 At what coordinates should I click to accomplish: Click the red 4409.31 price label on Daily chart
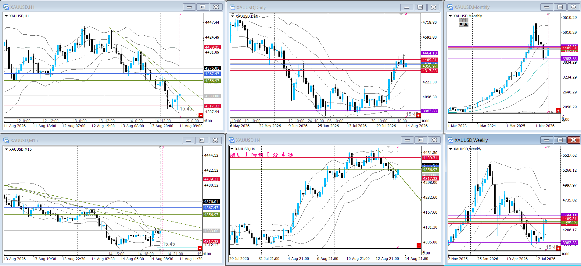430,60
